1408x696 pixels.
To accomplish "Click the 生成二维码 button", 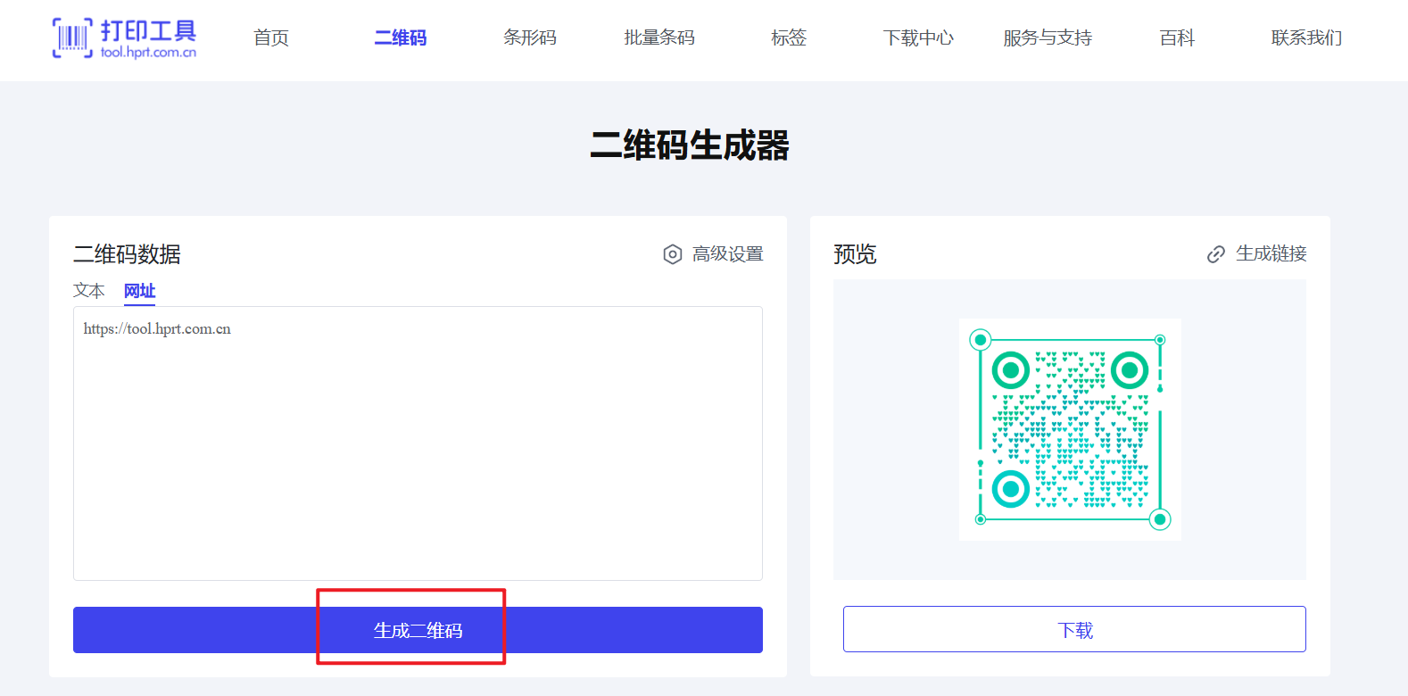I will (x=418, y=630).
